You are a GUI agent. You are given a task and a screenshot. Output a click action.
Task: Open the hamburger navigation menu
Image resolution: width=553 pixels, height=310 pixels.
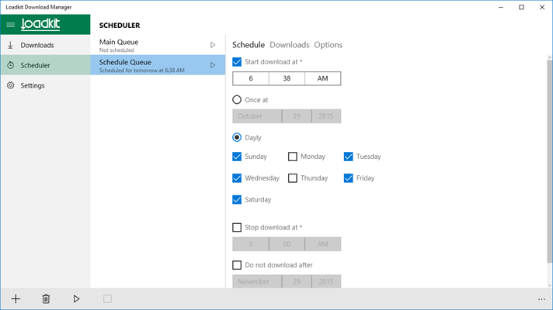pyautogui.click(x=10, y=25)
